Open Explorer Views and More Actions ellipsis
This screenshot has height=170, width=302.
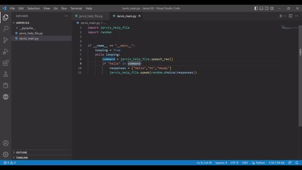66,16
